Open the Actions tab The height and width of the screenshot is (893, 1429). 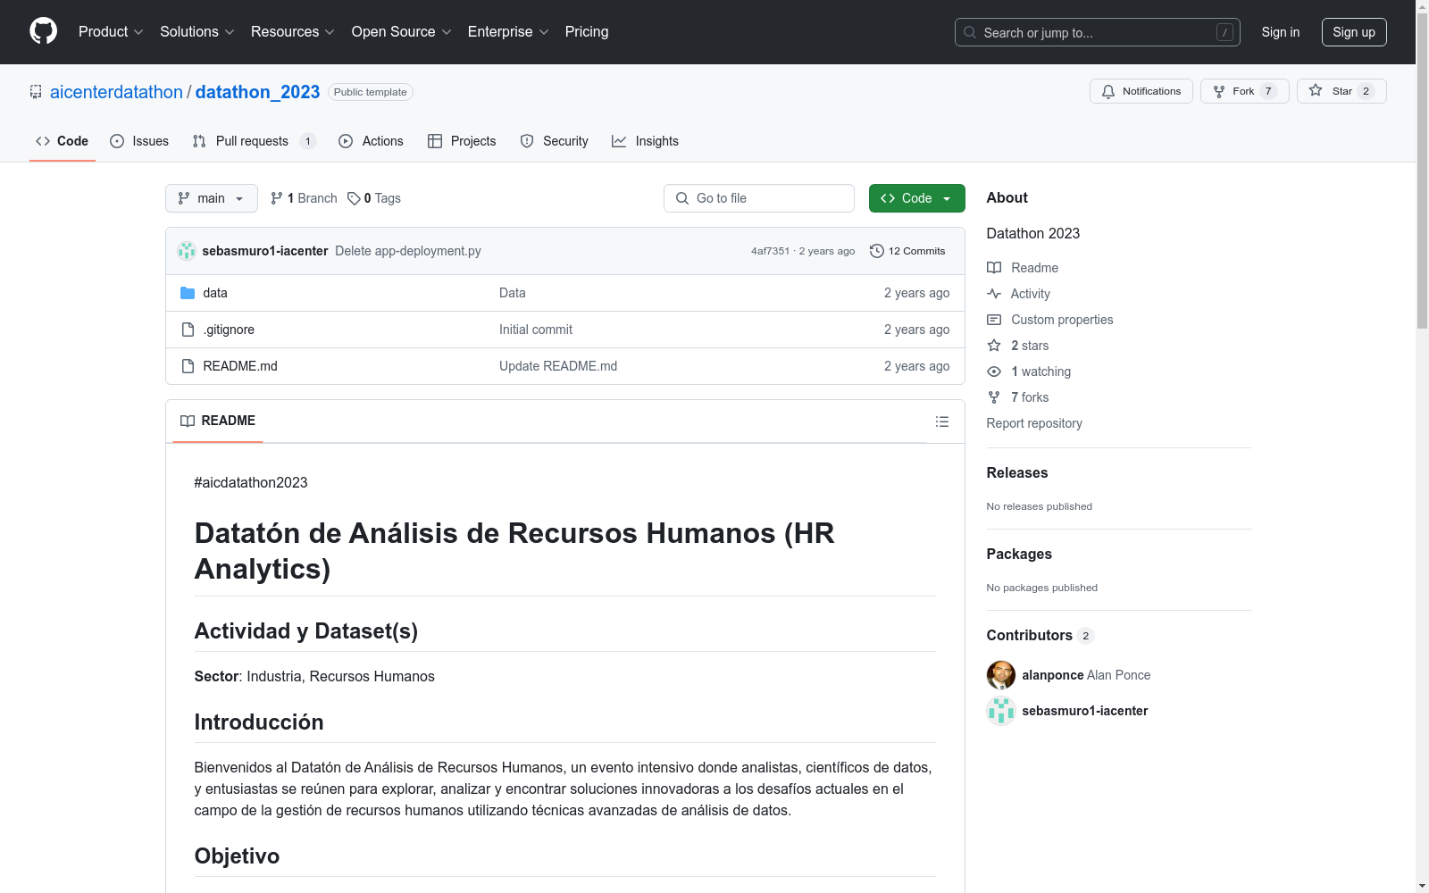click(x=371, y=141)
